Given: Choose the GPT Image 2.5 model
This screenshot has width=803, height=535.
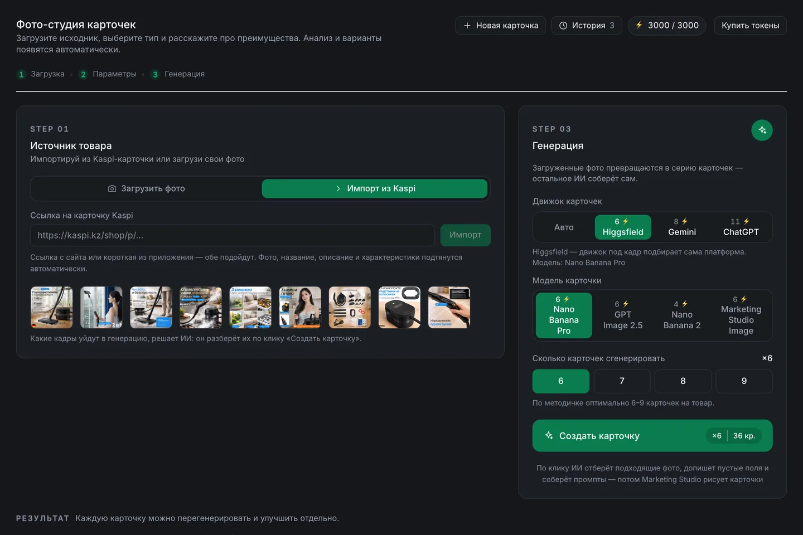Looking at the screenshot, I should point(623,315).
